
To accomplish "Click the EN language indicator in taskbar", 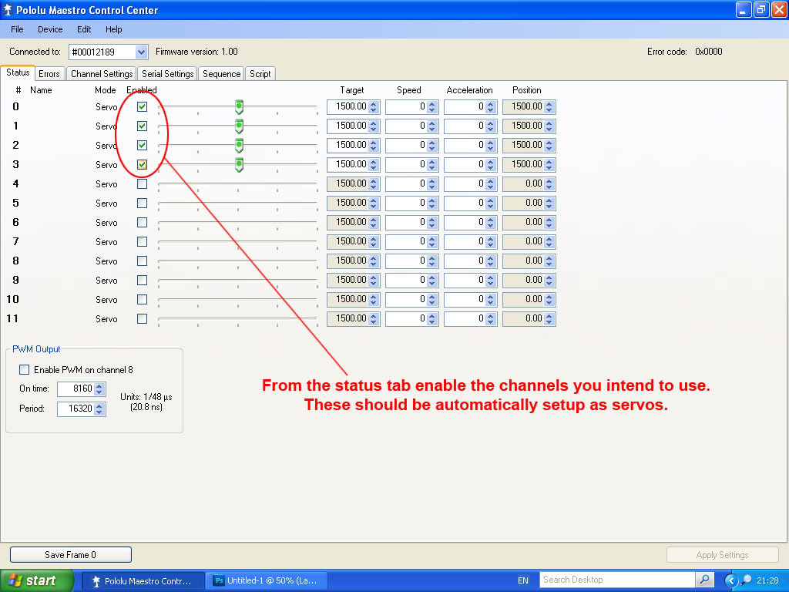I will point(523,580).
